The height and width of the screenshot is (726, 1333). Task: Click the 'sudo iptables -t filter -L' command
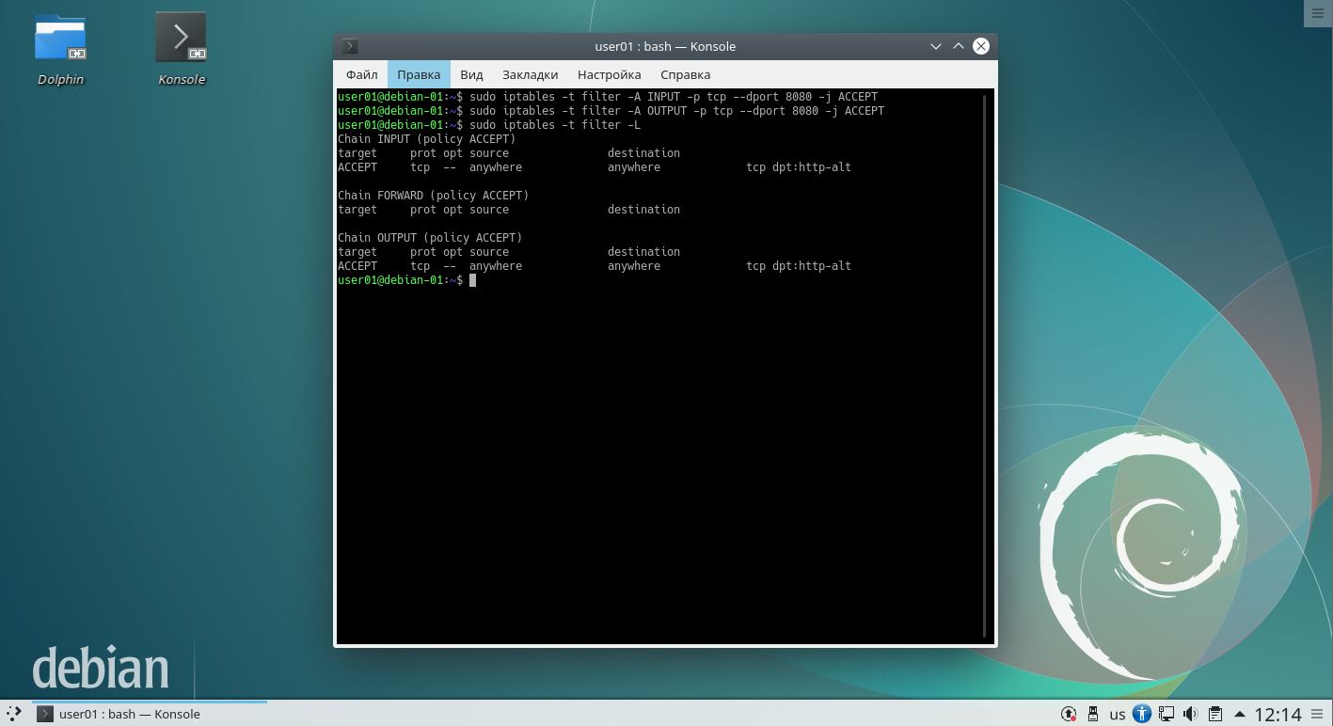[x=555, y=125]
